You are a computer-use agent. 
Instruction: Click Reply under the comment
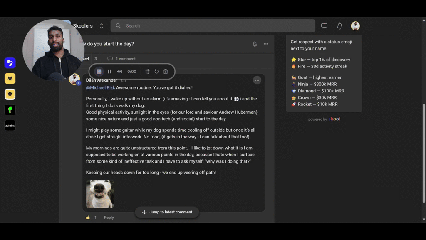pyautogui.click(x=109, y=217)
